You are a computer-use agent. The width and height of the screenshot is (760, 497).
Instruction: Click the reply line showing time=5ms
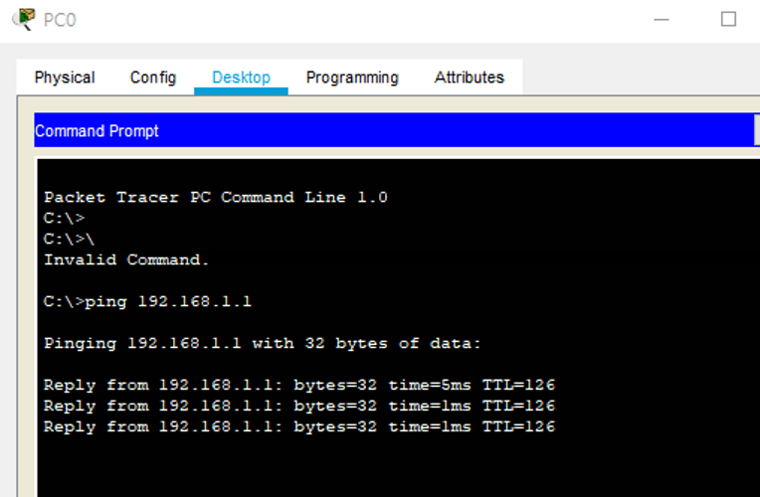pyautogui.click(x=298, y=386)
